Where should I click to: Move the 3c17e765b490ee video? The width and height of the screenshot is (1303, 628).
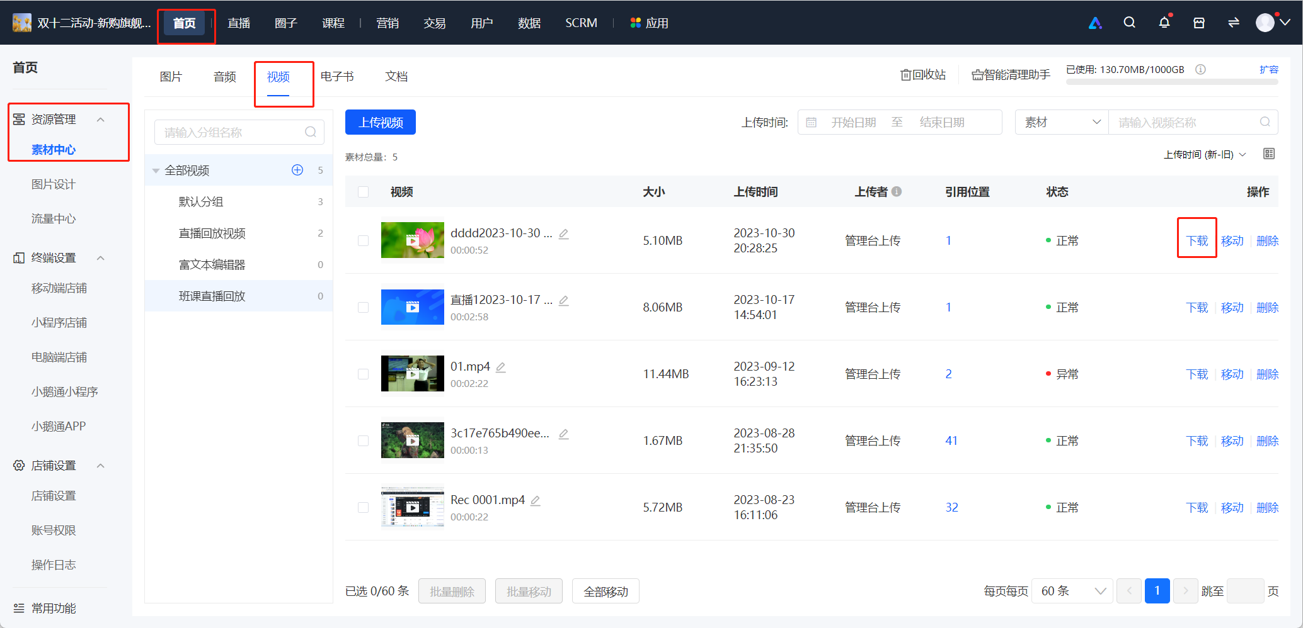[1232, 440]
